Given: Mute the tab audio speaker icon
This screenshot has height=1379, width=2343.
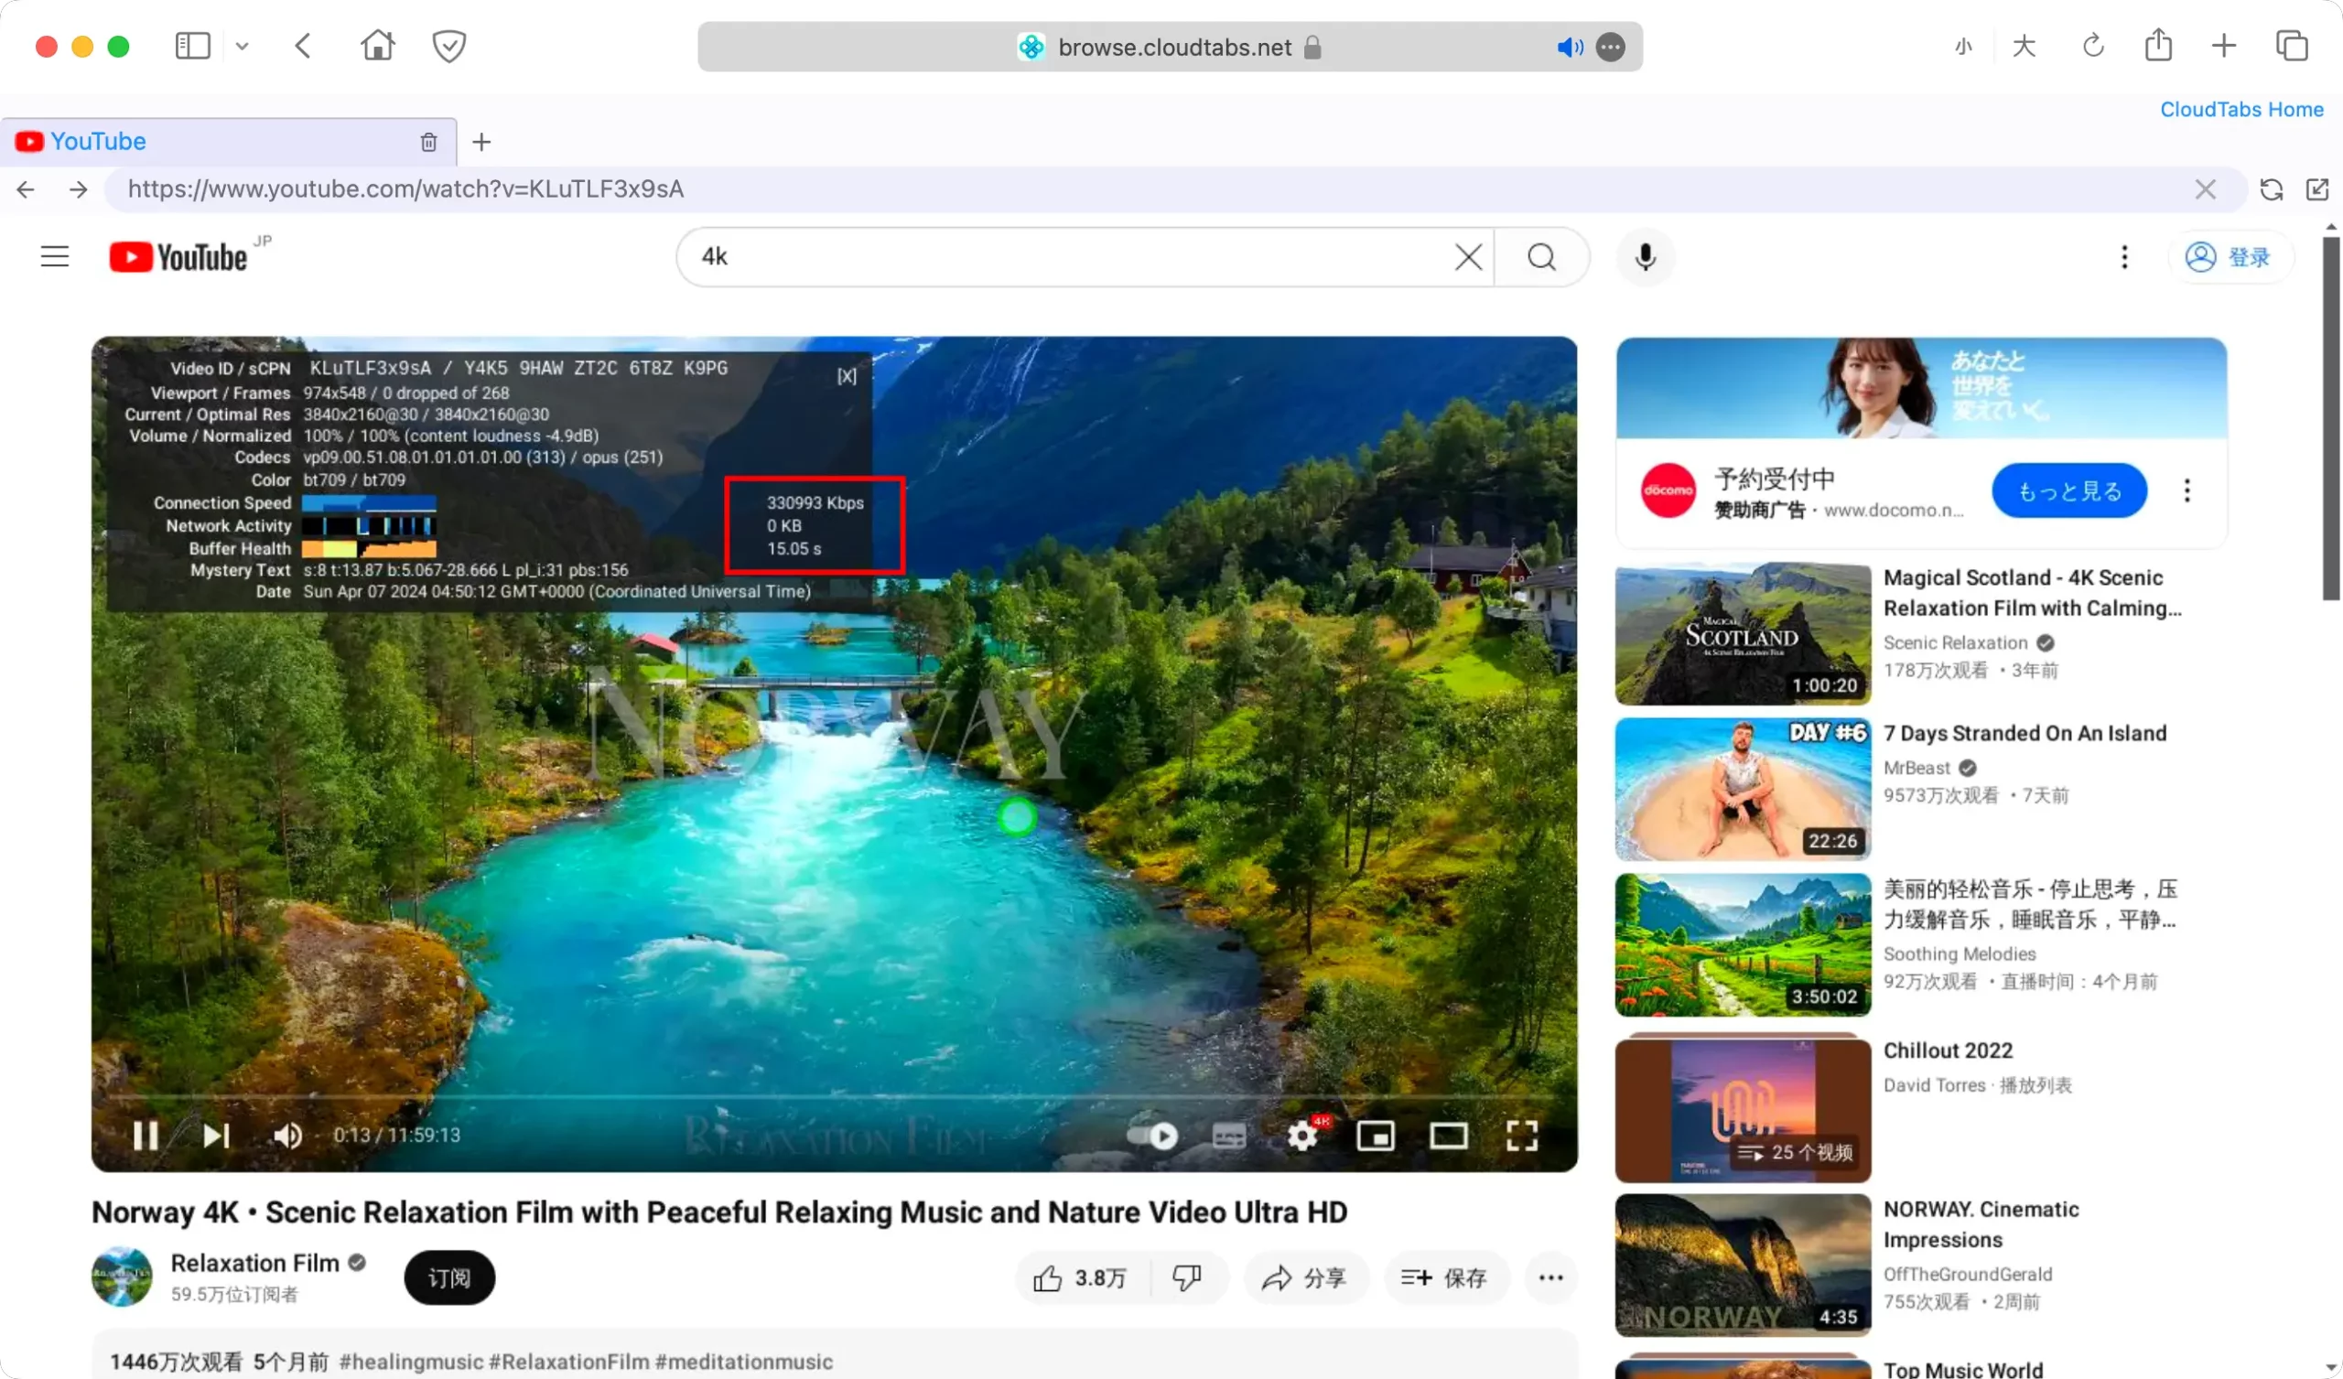Looking at the screenshot, I should (1570, 48).
